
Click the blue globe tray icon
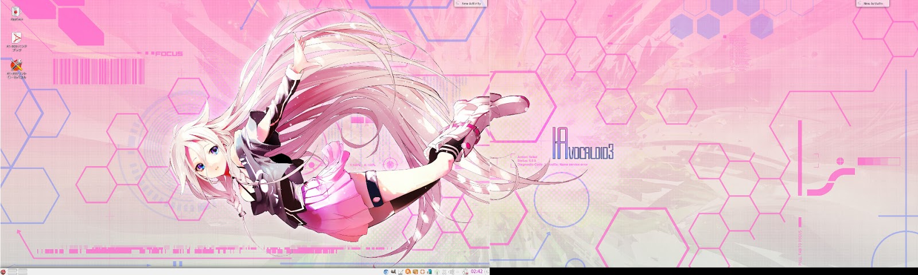386,272
